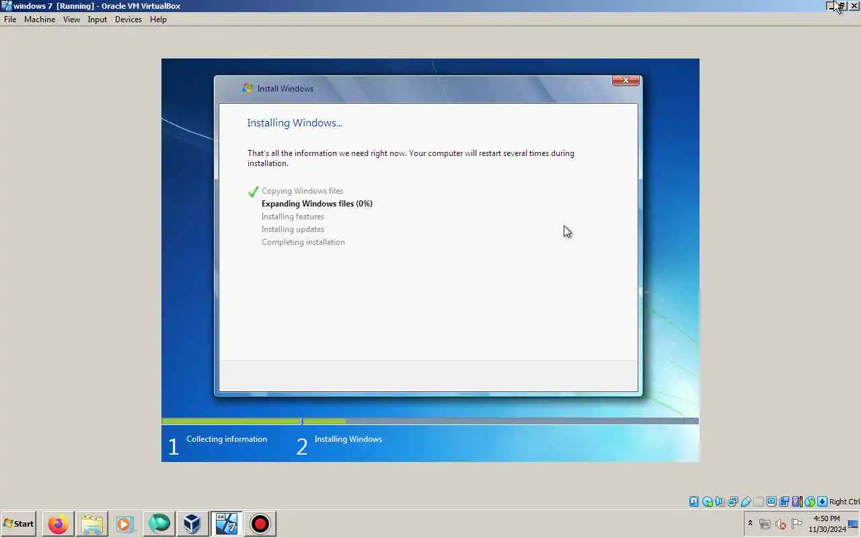
Task: Toggle the mouse integration indicator icon
Action: coord(810,501)
